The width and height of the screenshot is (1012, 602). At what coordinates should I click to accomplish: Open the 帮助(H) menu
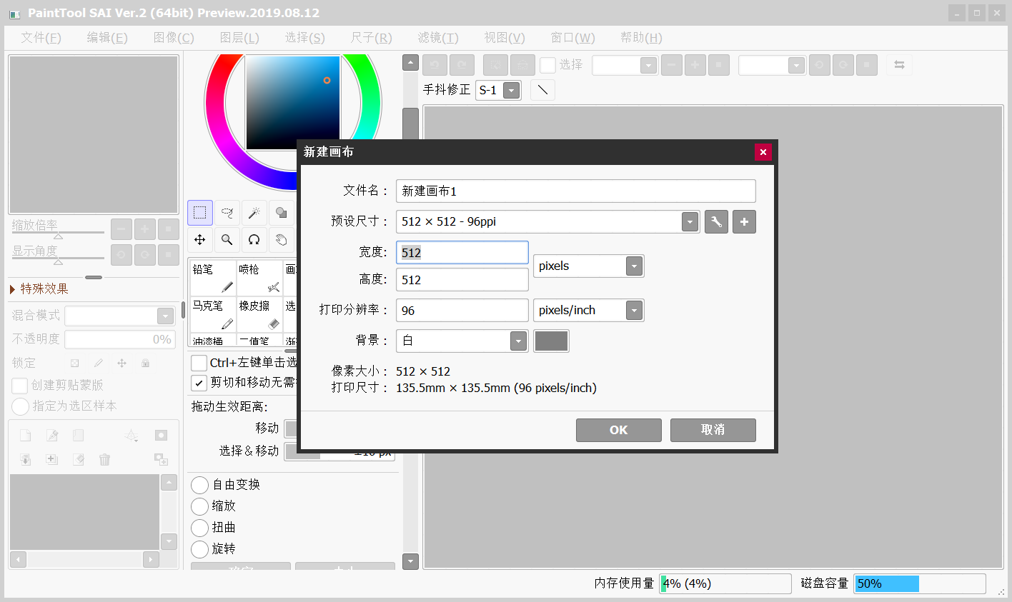tap(641, 38)
